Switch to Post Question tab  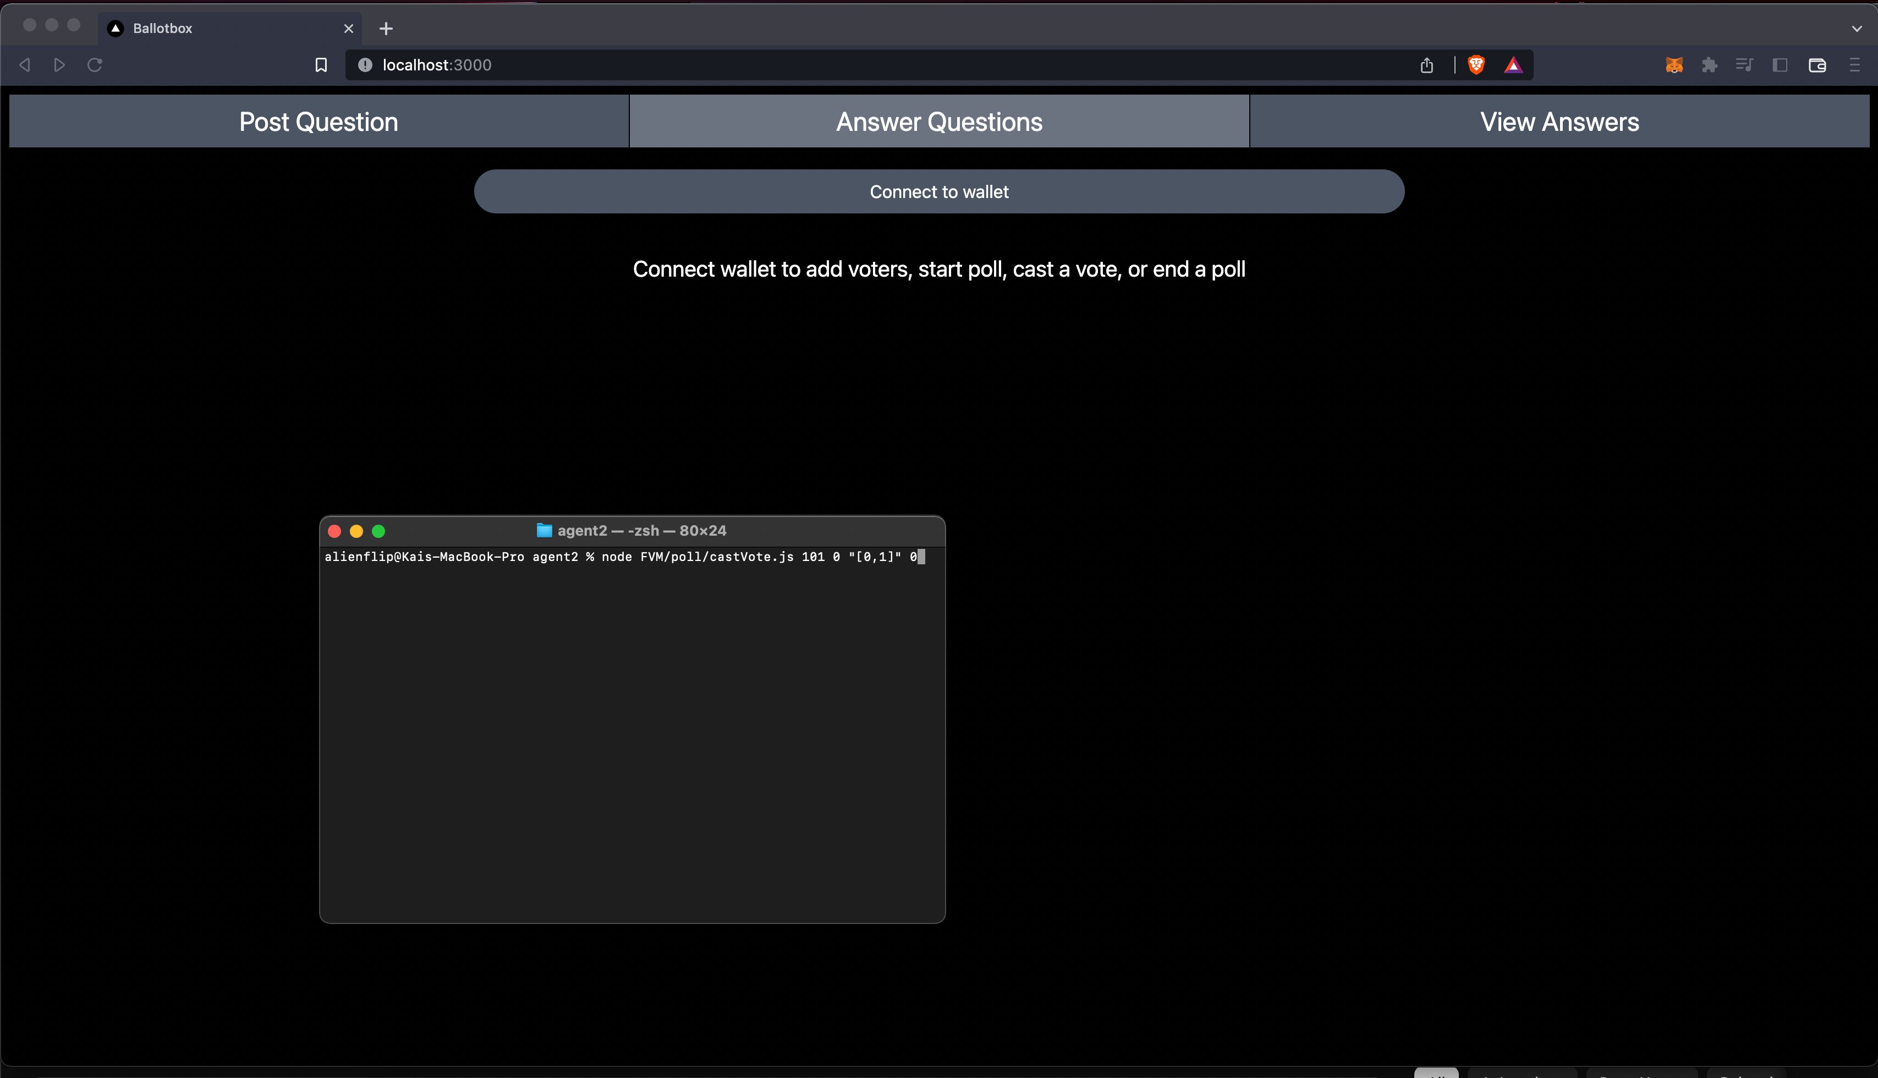319,122
